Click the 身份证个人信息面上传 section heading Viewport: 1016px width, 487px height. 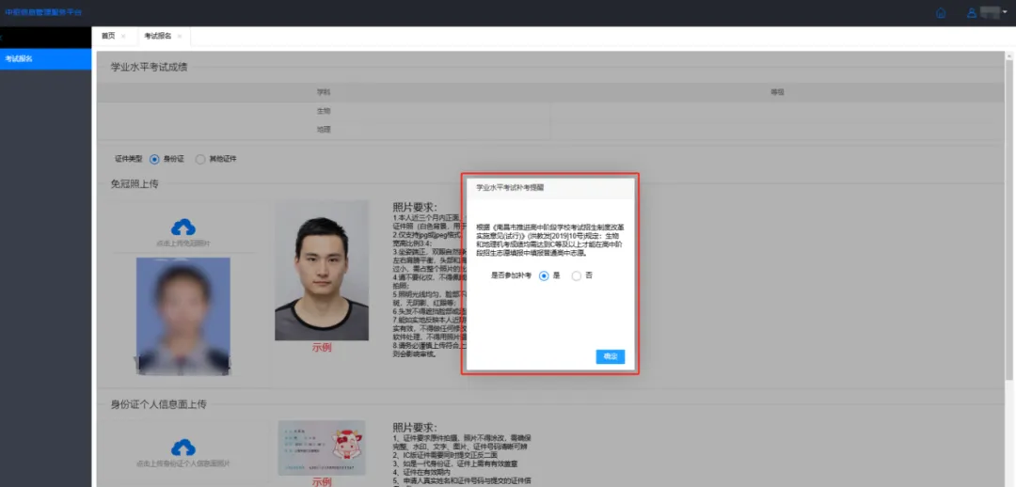pos(159,405)
